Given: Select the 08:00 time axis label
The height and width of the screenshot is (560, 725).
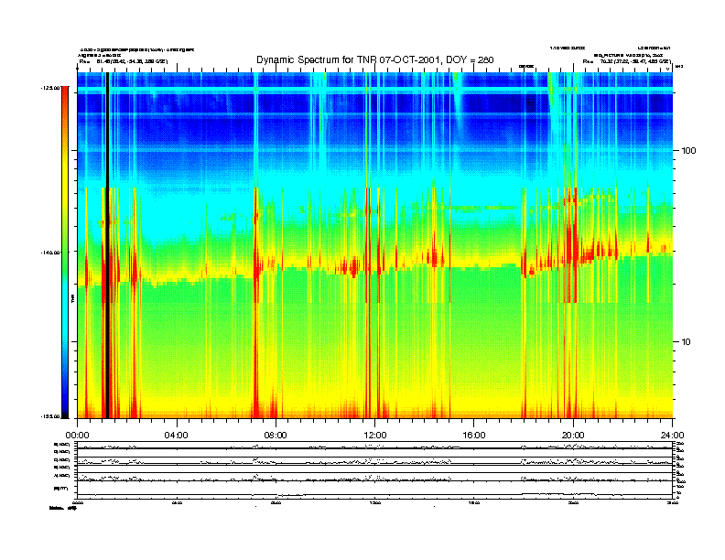Looking at the screenshot, I should (x=276, y=436).
